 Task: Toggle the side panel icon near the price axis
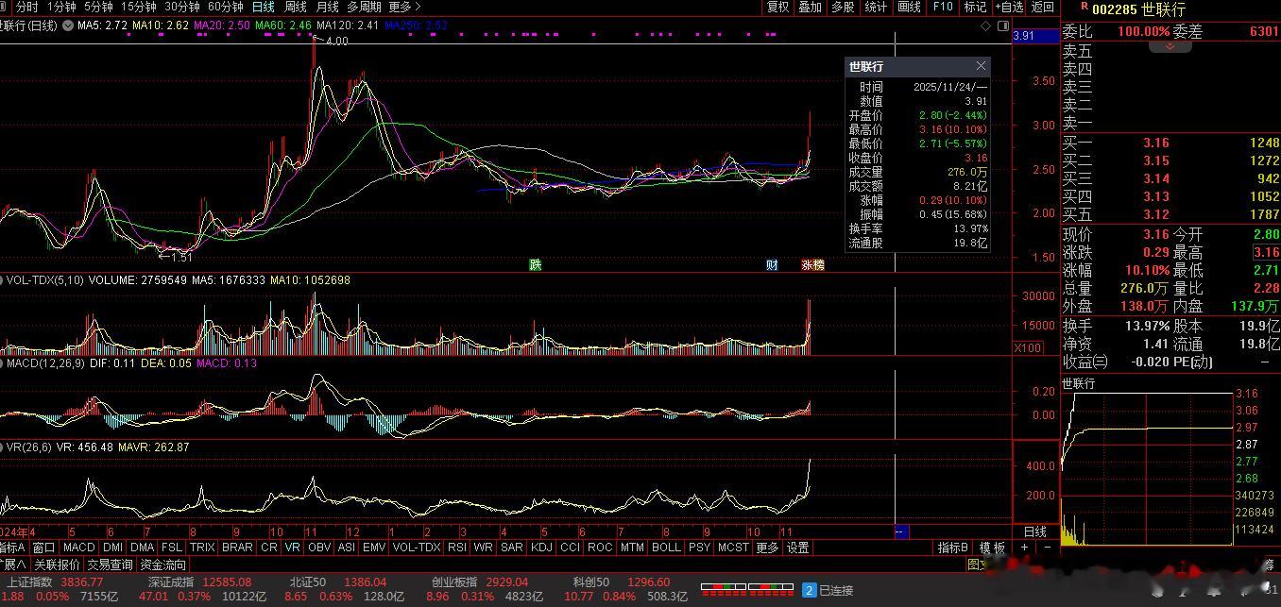1001,25
